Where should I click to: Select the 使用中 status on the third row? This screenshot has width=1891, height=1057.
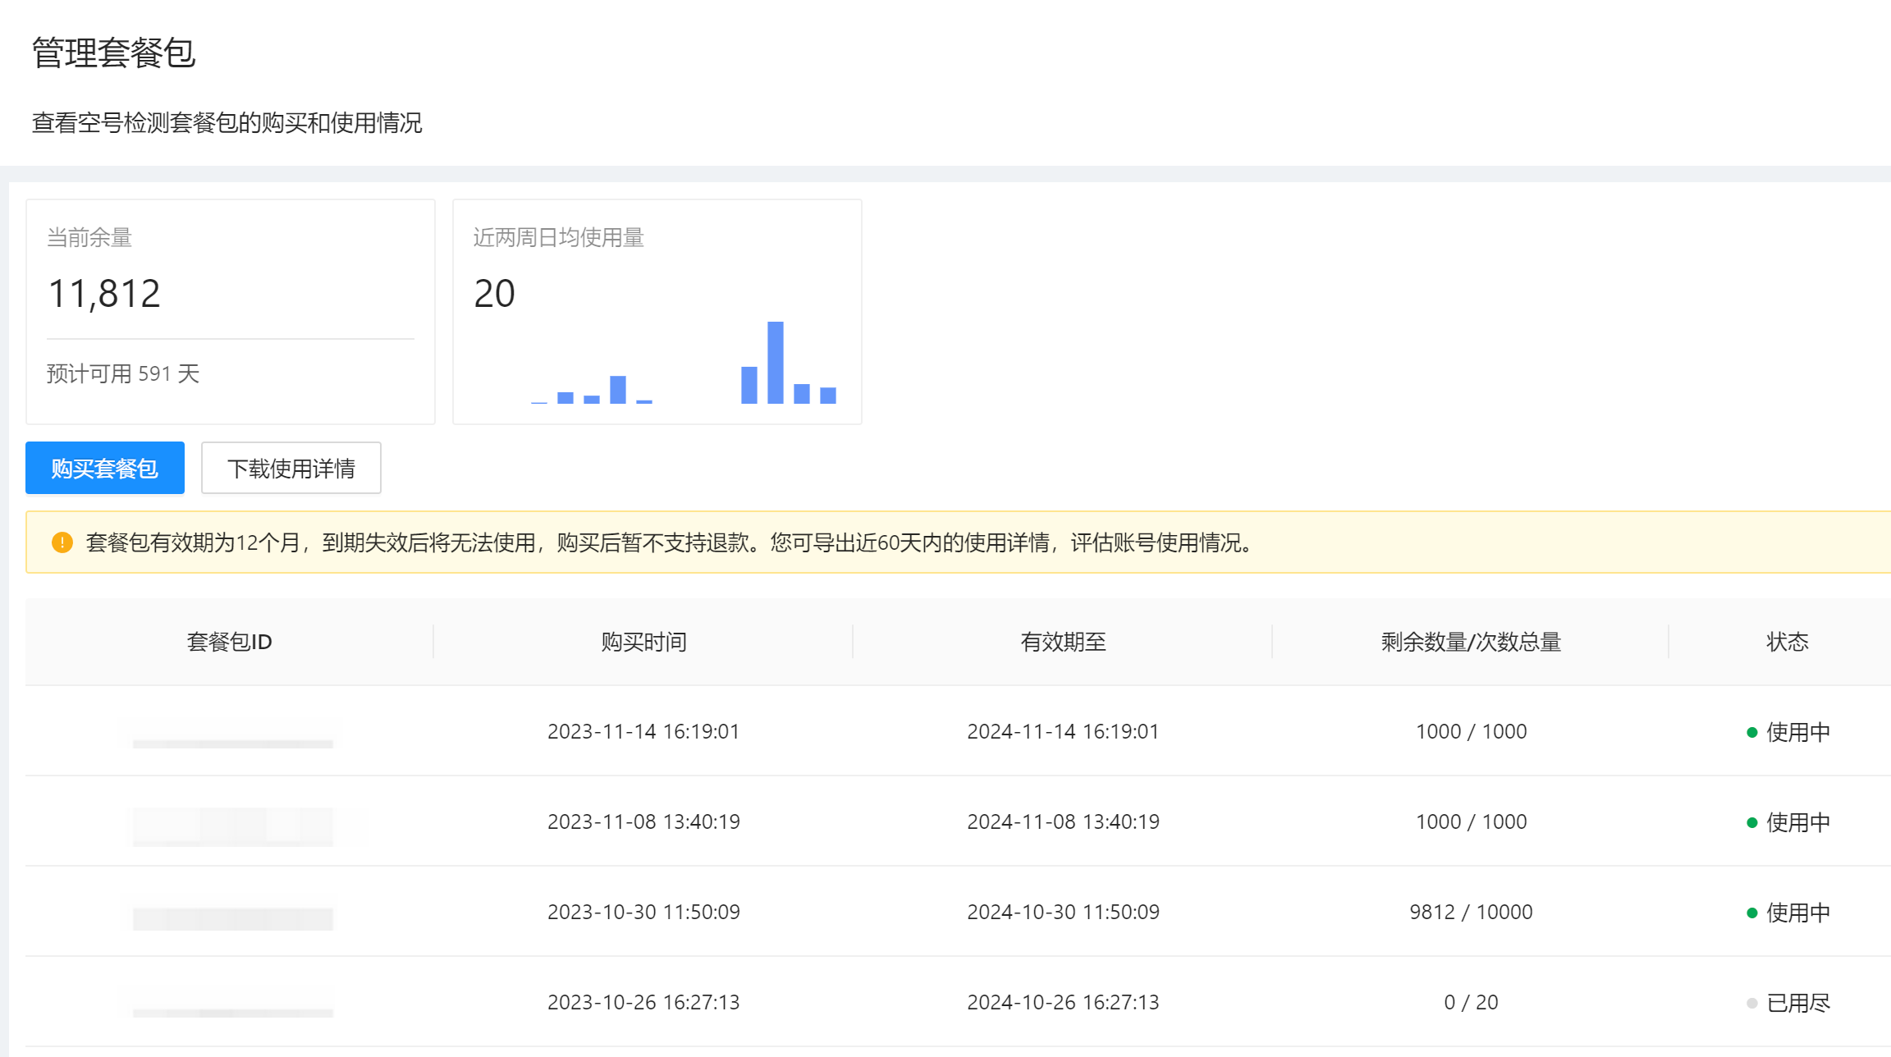1797,912
